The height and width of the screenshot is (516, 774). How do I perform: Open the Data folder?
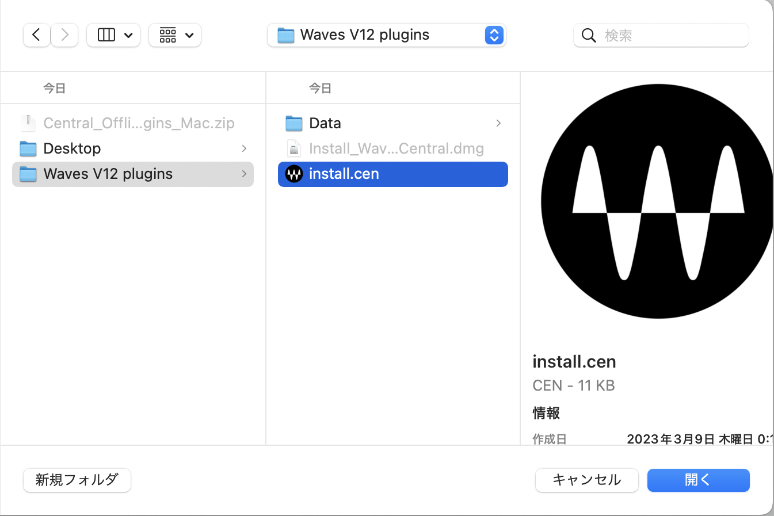[393, 123]
